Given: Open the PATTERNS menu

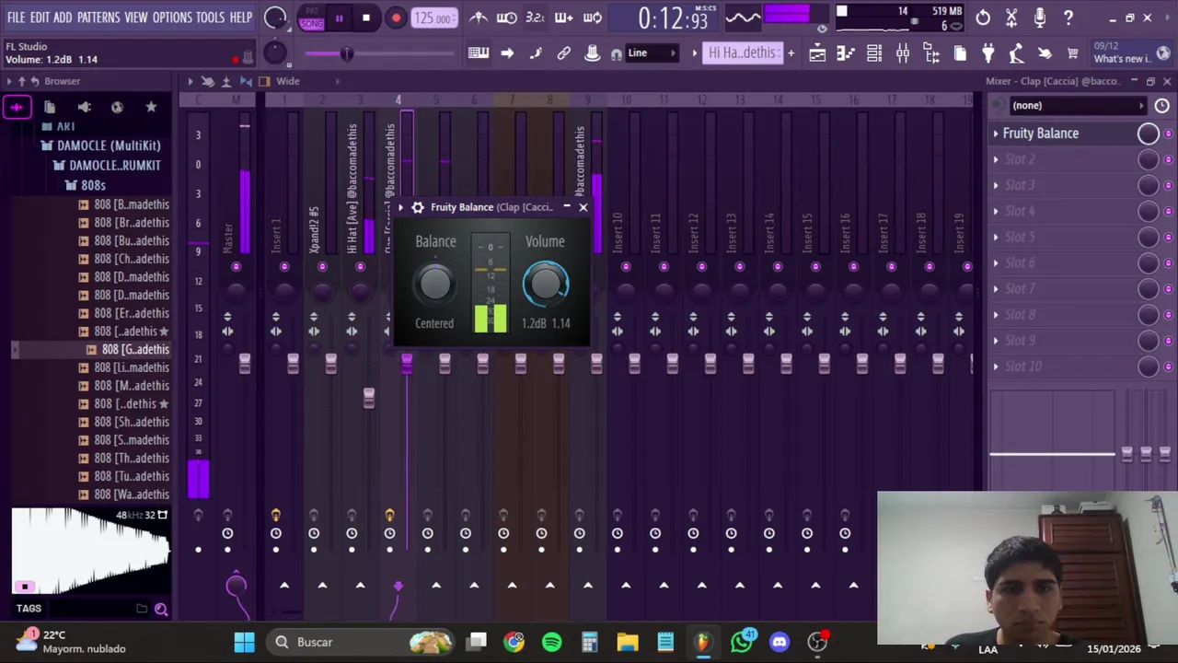Looking at the screenshot, I should (98, 17).
